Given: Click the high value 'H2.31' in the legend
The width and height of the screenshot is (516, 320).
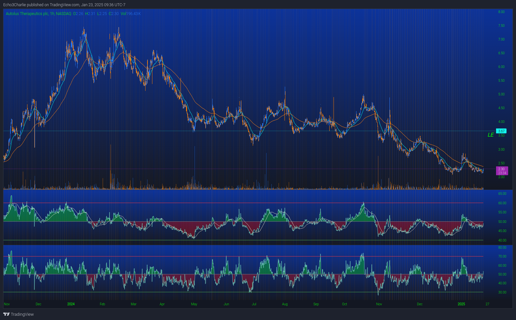Looking at the screenshot, I should coord(90,14).
